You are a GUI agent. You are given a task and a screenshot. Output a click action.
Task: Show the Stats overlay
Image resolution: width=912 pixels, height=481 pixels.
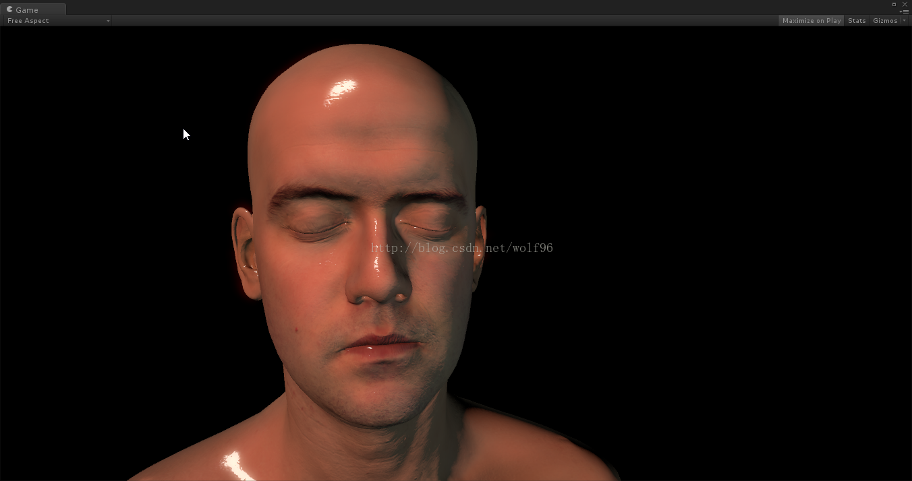[x=857, y=21]
